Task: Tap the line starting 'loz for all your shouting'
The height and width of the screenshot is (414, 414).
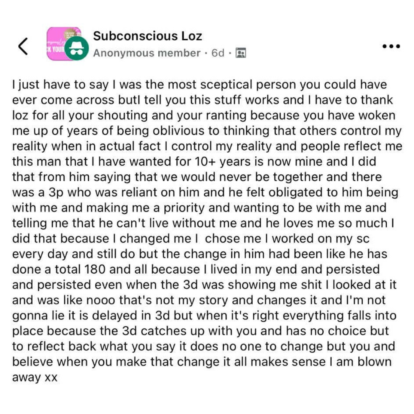Action: [x=204, y=116]
